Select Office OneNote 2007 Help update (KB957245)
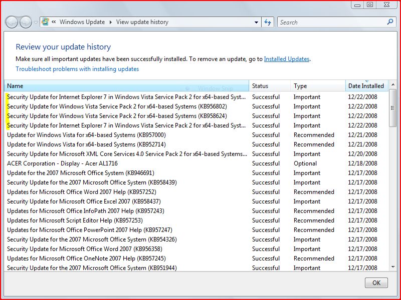 point(196,258)
